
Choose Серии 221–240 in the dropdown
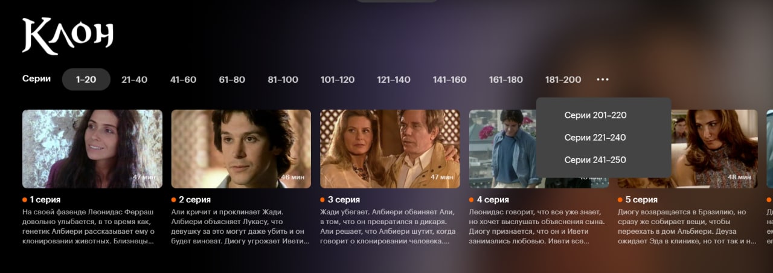(595, 138)
